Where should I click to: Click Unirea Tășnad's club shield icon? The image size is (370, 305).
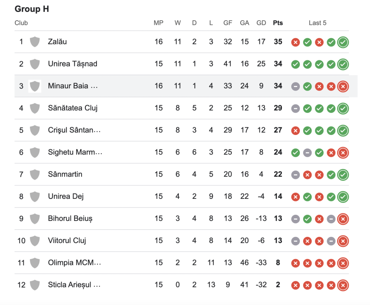pyautogui.click(x=35, y=64)
